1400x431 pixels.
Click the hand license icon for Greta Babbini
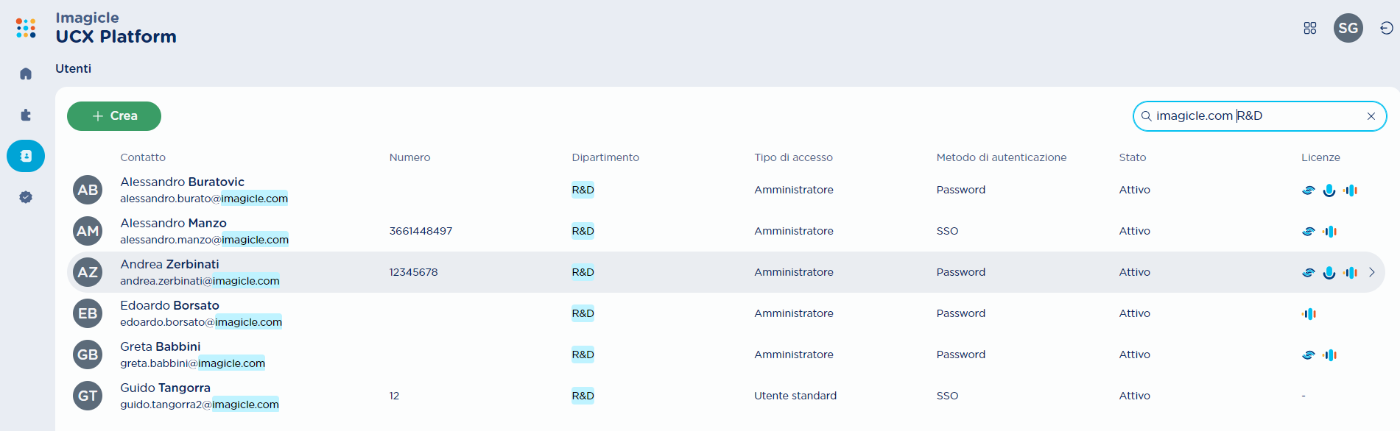tap(1308, 355)
